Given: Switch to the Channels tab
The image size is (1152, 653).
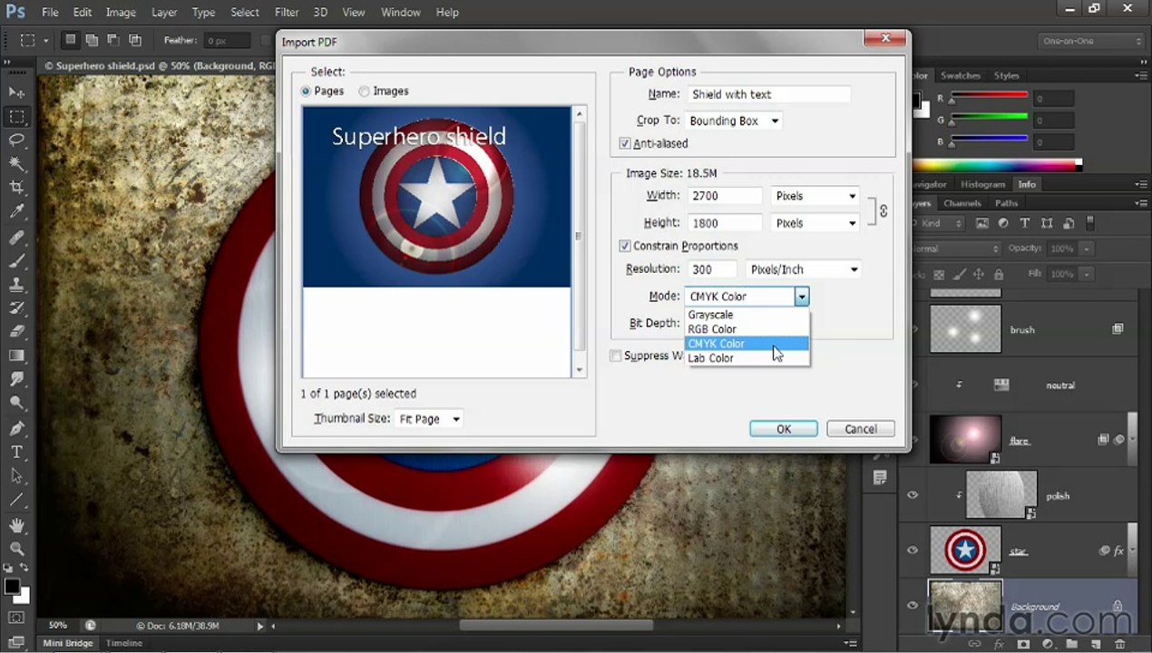Looking at the screenshot, I should (x=962, y=203).
